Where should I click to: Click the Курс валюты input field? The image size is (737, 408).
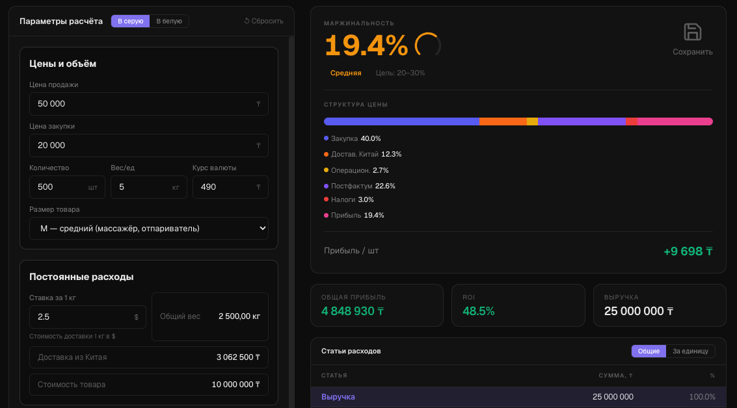(230, 187)
